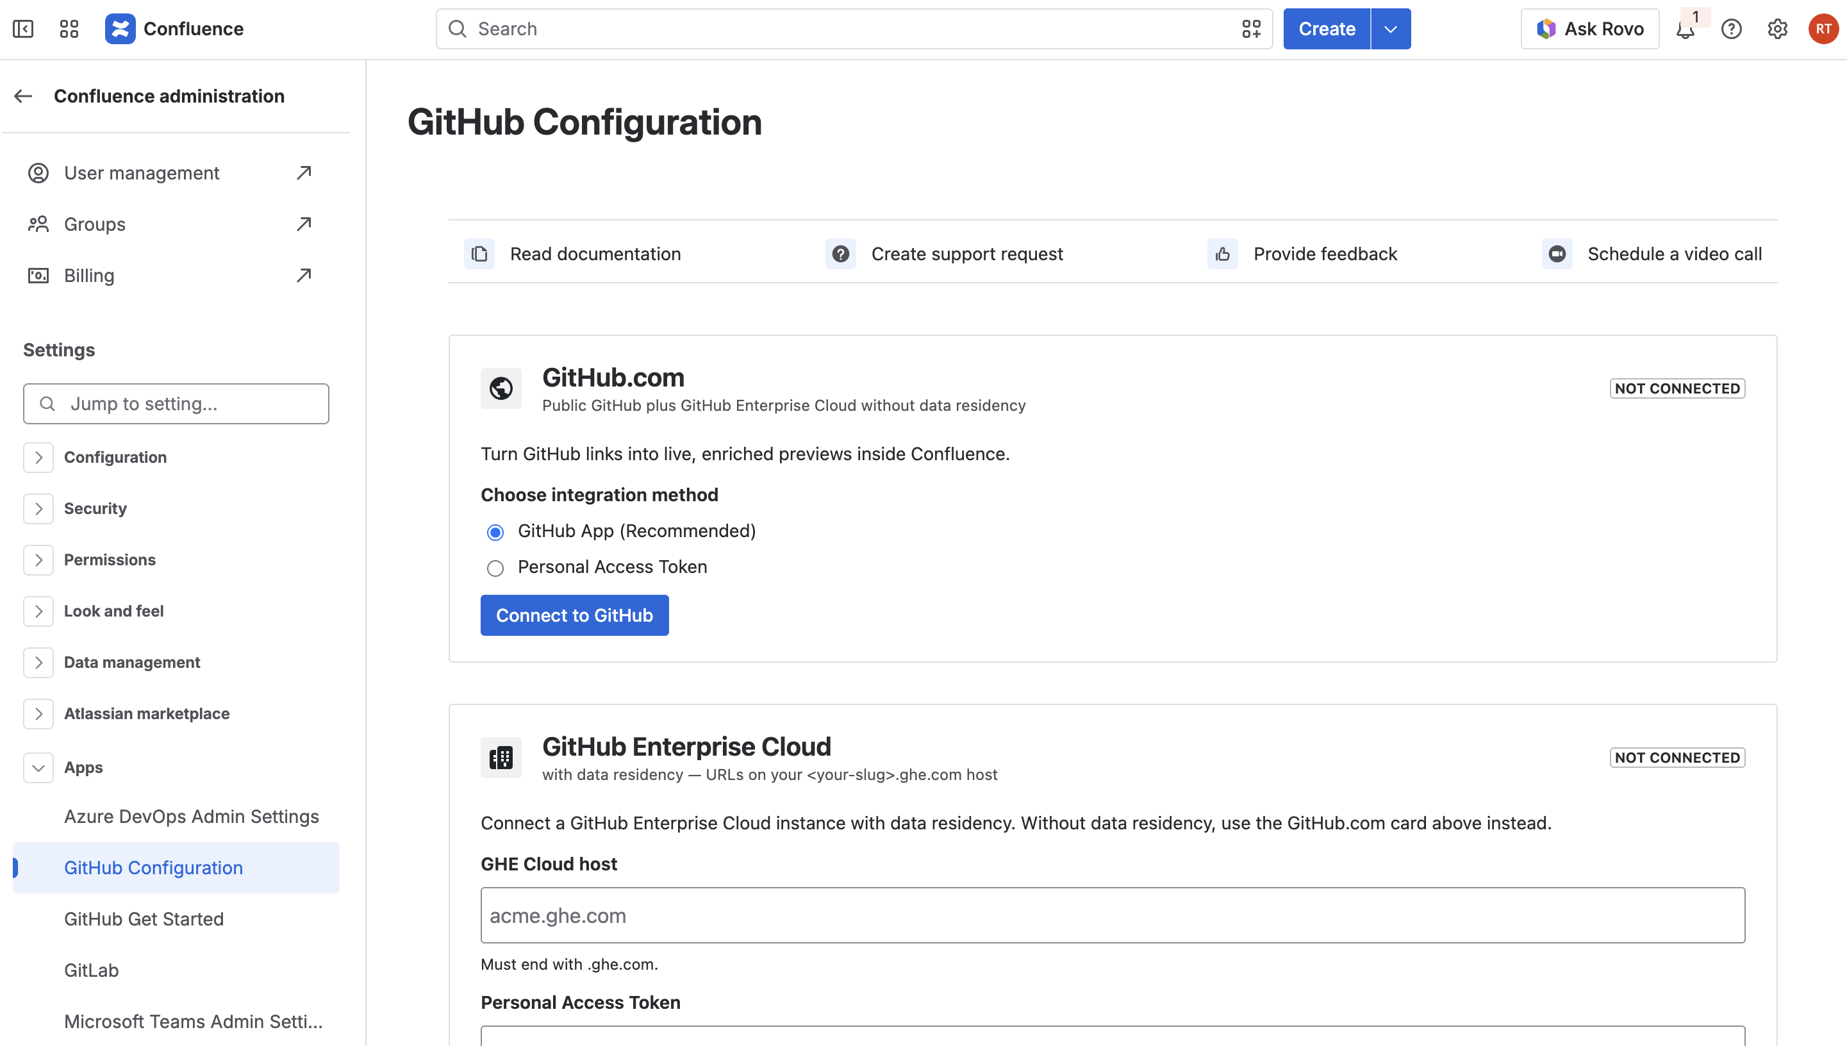The width and height of the screenshot is (1847, 1046).
Task: Click the Provide feedback thumbs-up icon
Action: click(1222, 254)
